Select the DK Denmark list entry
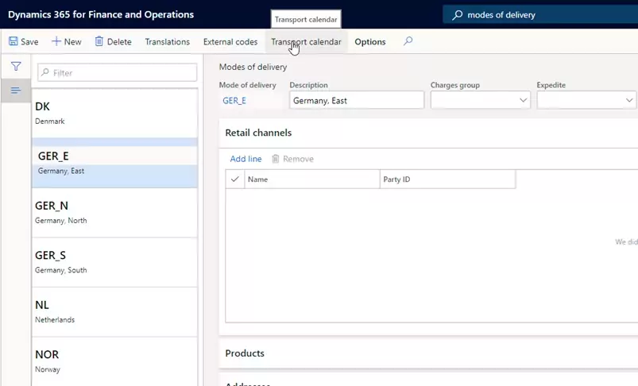 (114, 113)
